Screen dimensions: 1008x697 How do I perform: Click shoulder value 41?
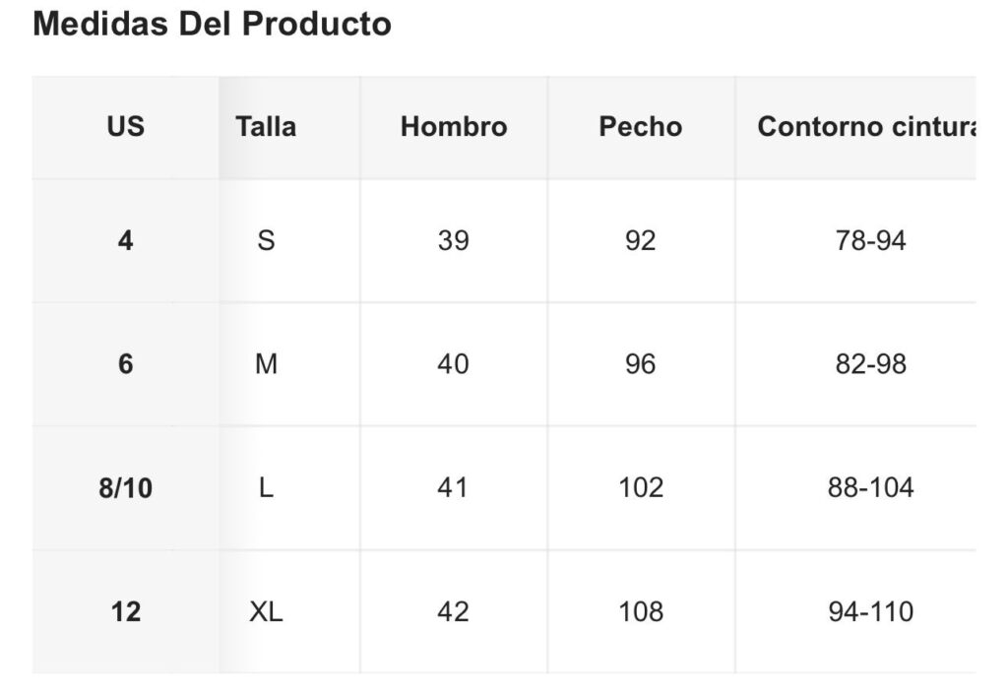point(453,488)
